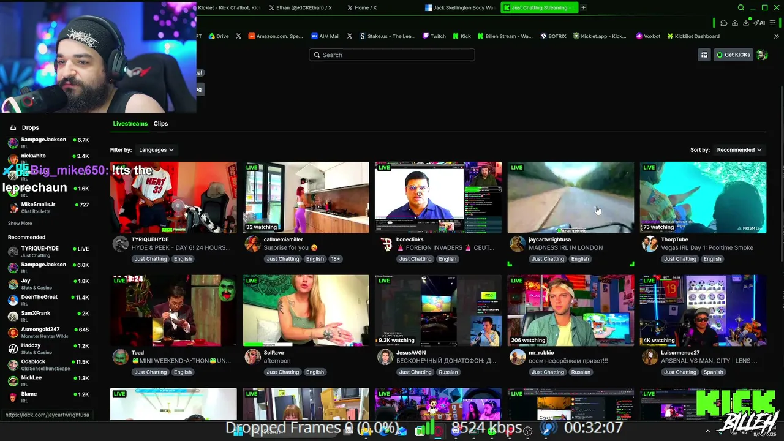Switch to the Clips tab

pyautogui.click(x=160, y=124)
